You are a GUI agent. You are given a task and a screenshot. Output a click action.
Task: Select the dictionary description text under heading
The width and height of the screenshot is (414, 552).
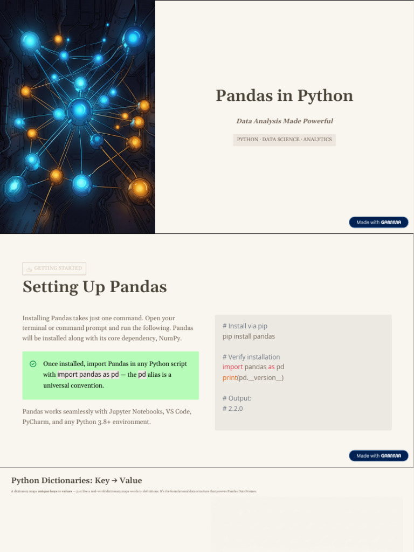(134, 491)
